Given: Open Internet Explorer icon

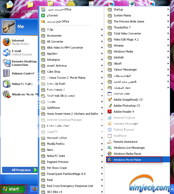Looking at the screenshot, I should [x=110, y=118].
